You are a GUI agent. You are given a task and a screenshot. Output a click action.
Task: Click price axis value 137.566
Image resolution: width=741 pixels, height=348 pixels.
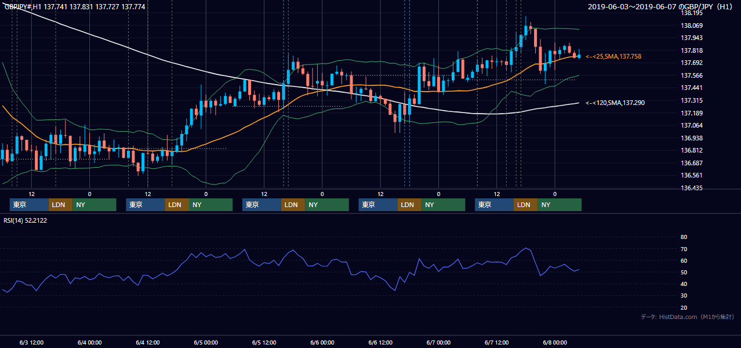coord(692,75)
